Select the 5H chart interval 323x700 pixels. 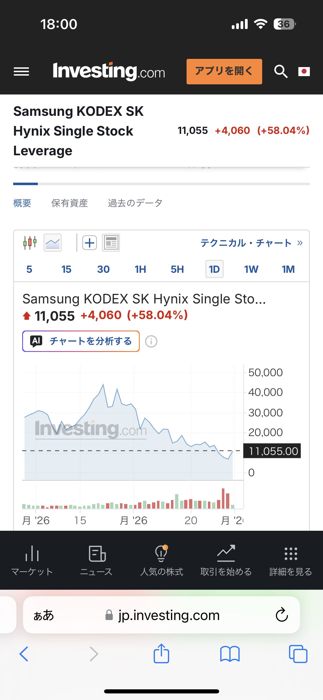(177, 269)
